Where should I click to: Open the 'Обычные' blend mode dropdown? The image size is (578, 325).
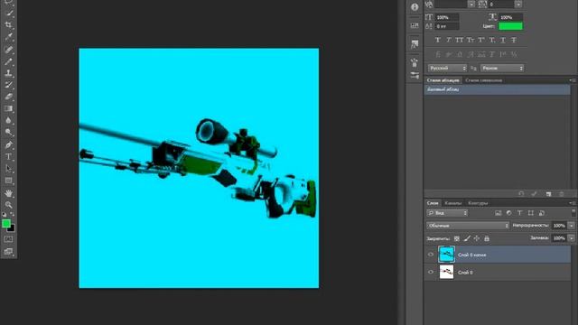tap(468, 226)
